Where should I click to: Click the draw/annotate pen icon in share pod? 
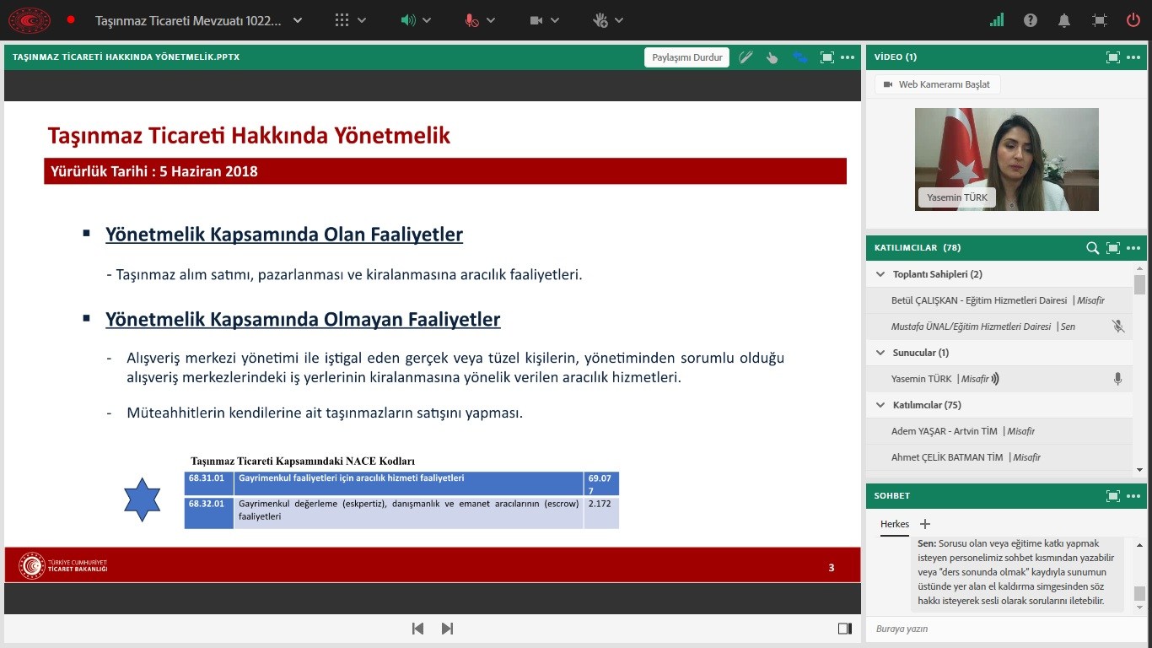click(746, 57)
